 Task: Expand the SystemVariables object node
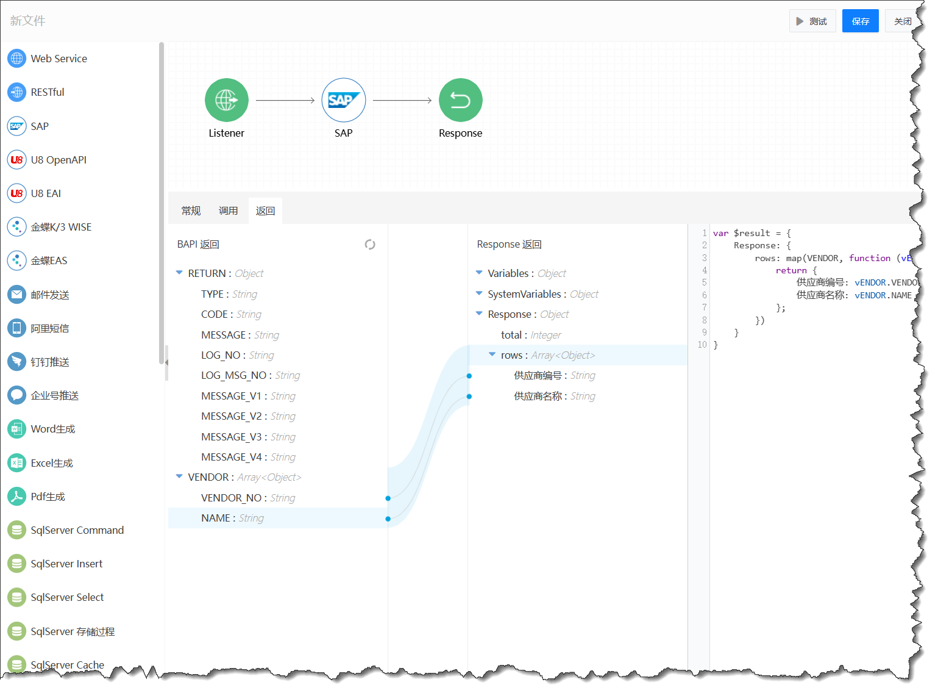click(x=479, y=294)
